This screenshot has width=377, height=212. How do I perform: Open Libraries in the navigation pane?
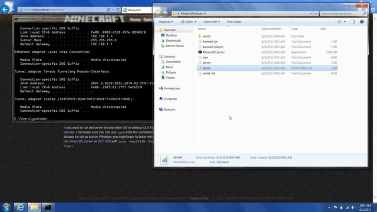[x=169, y=57]
